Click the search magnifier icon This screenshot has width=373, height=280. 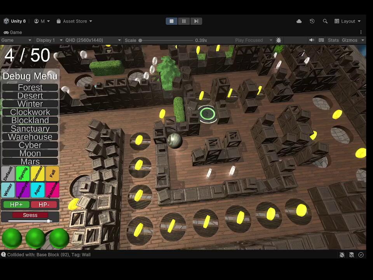point(325,21)
